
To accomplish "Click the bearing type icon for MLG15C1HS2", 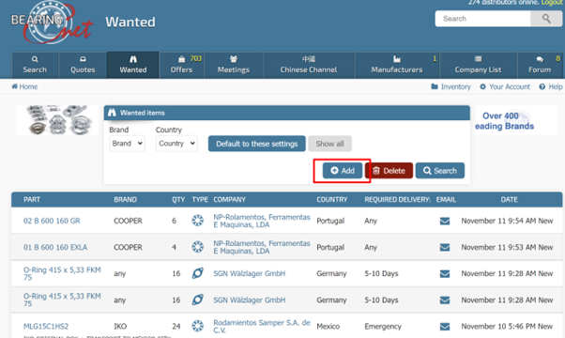I will (197, 326).
